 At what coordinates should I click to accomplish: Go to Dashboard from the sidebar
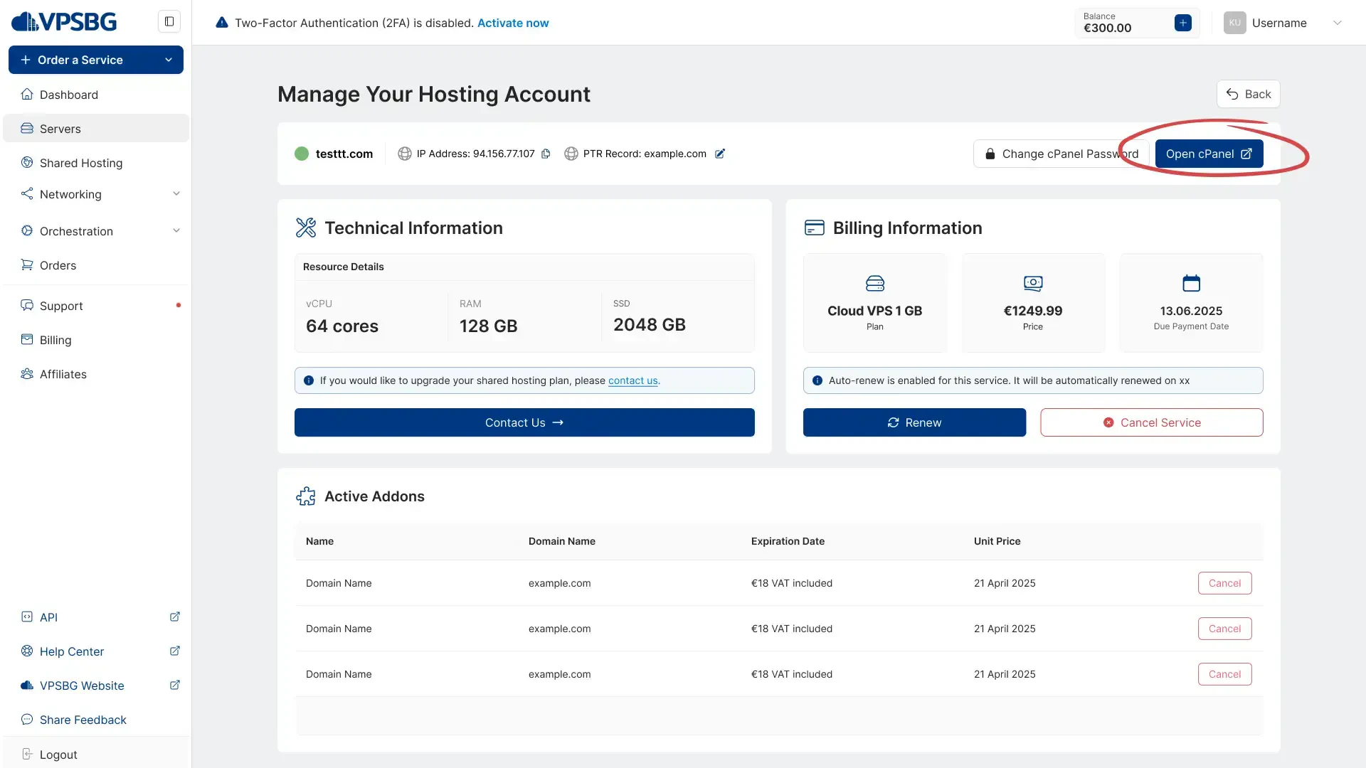tap(68, 95)
